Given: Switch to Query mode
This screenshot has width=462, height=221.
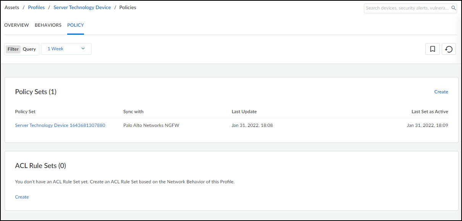Looking at the screenshot, I should click(29, 49).
